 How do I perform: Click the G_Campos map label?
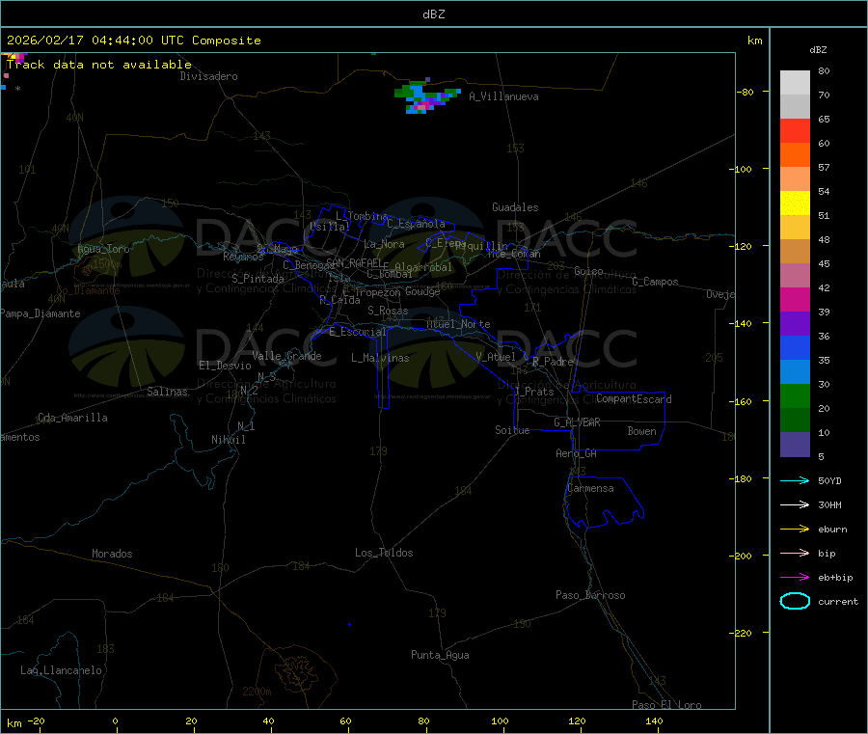656,282
